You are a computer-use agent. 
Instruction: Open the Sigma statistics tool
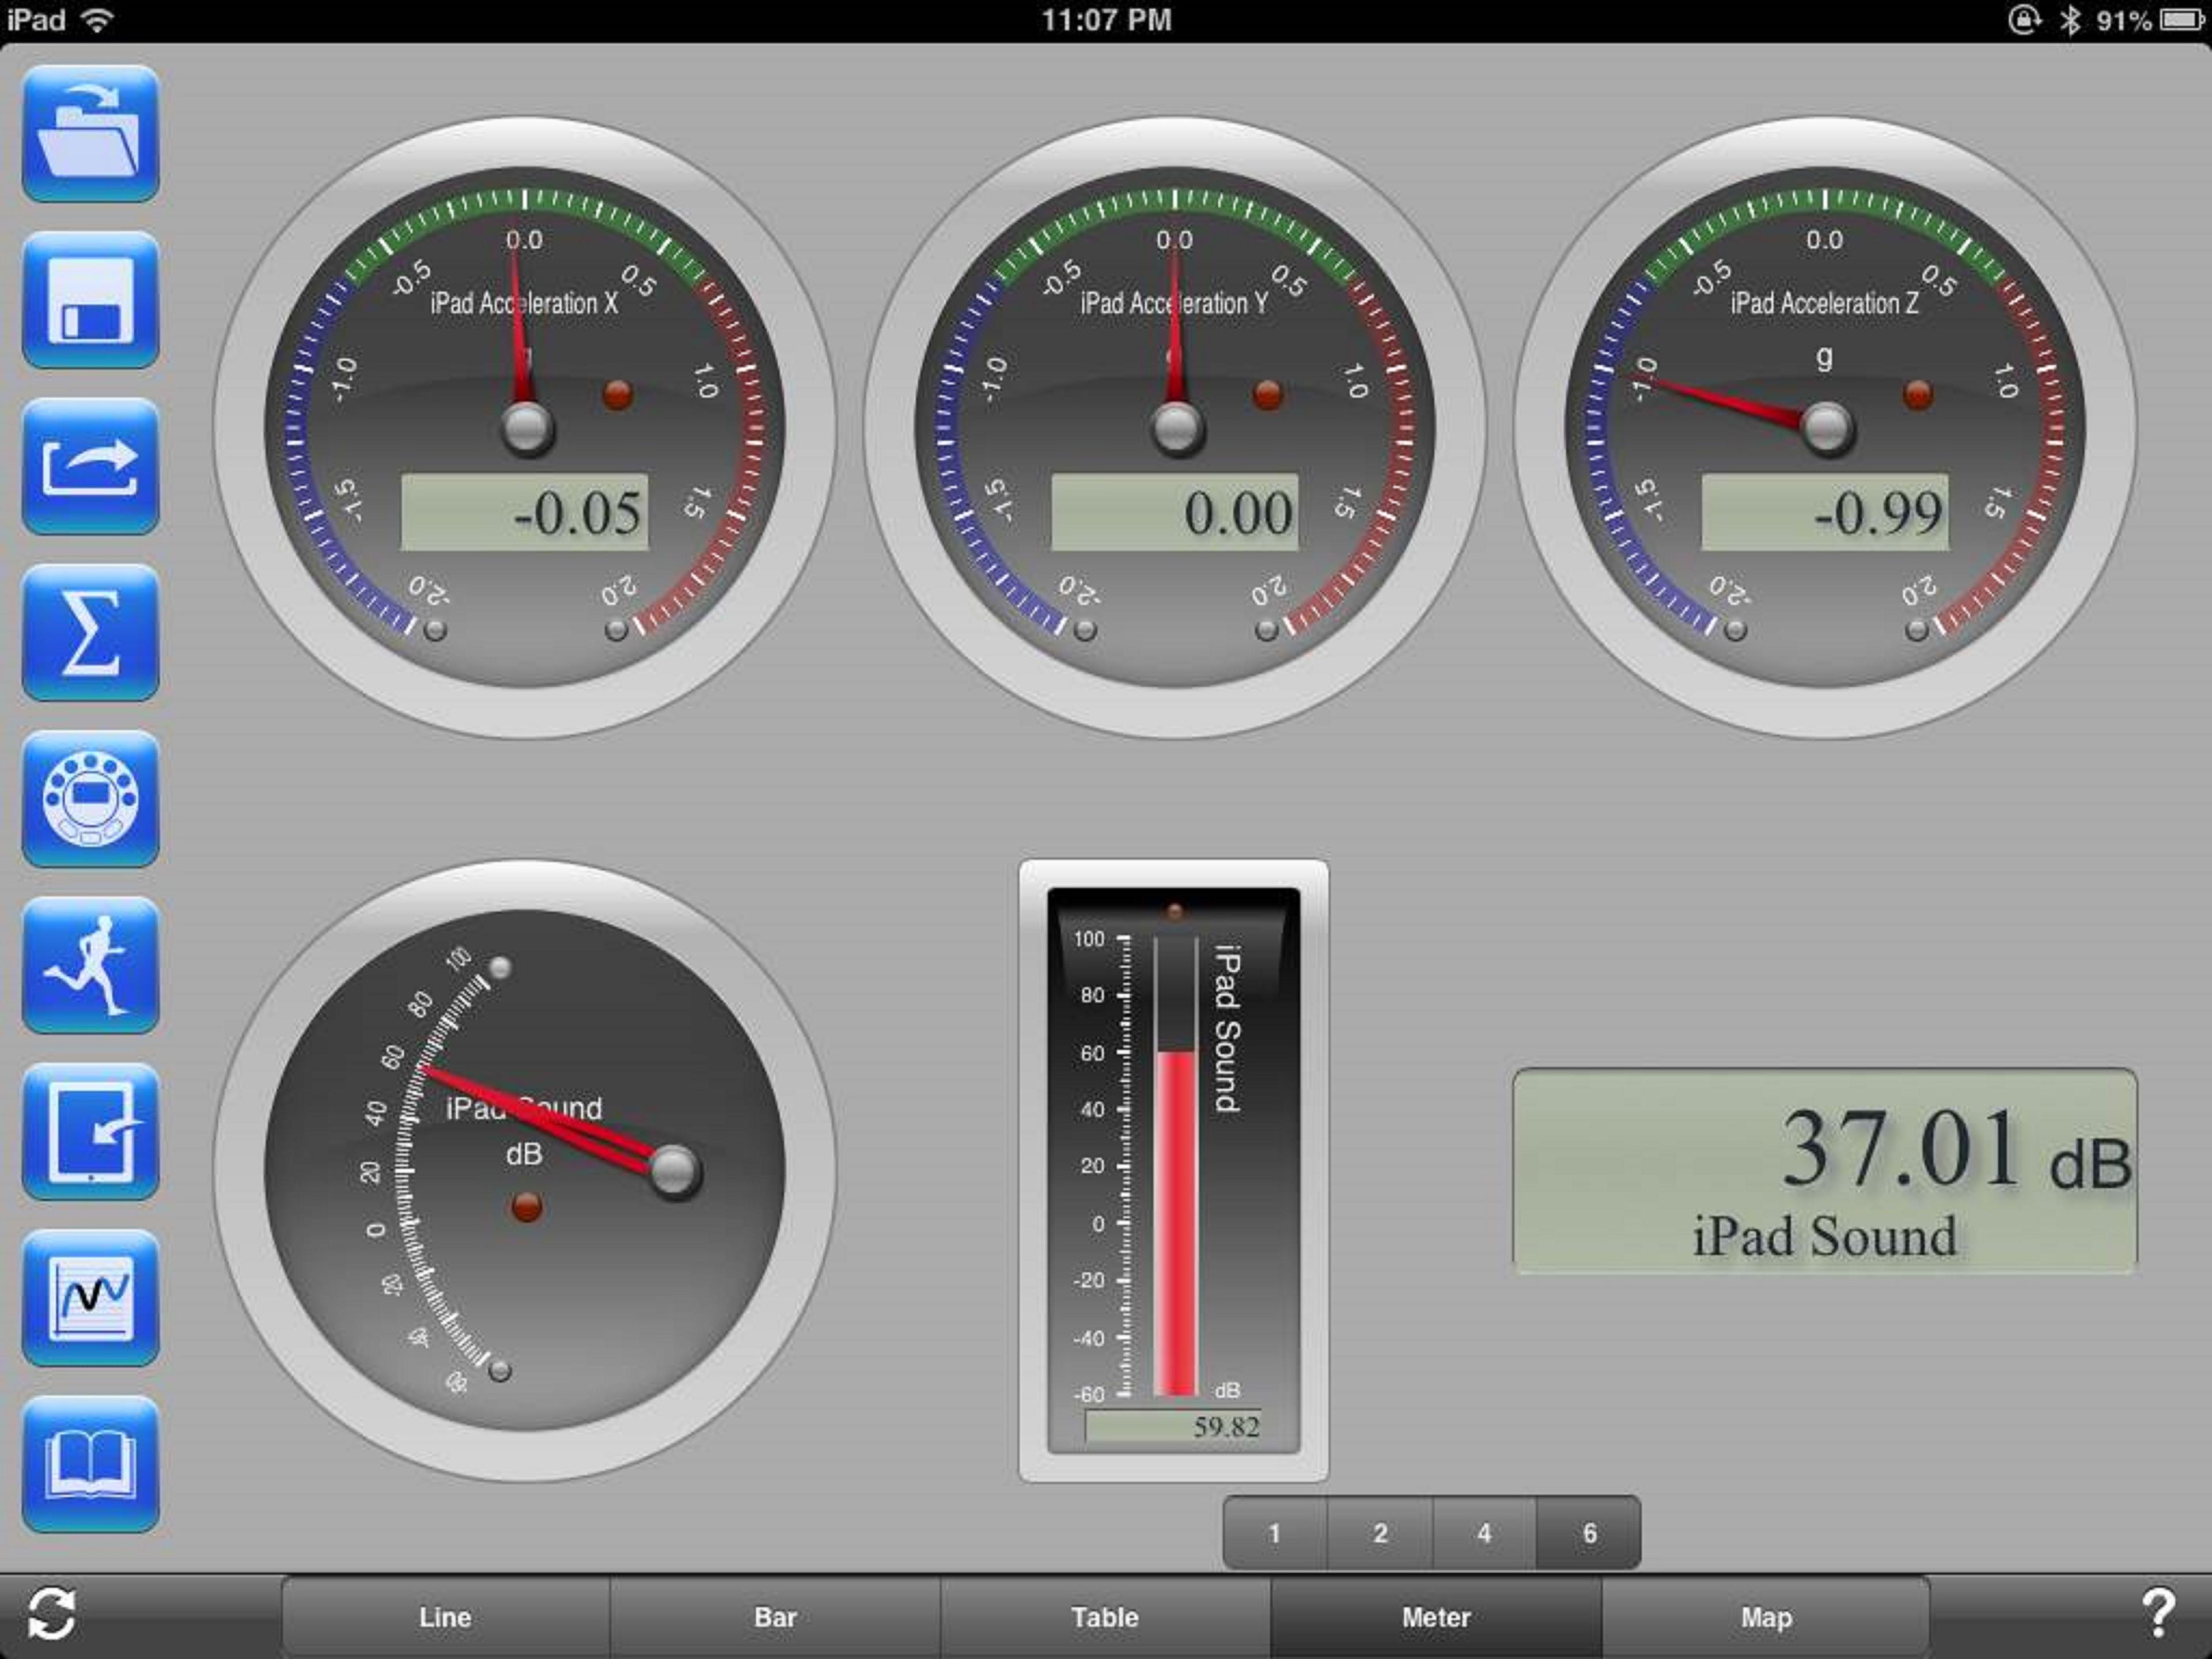(x=90, y=632)
